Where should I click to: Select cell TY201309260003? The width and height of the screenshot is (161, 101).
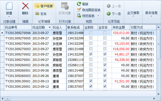[18, 76]
